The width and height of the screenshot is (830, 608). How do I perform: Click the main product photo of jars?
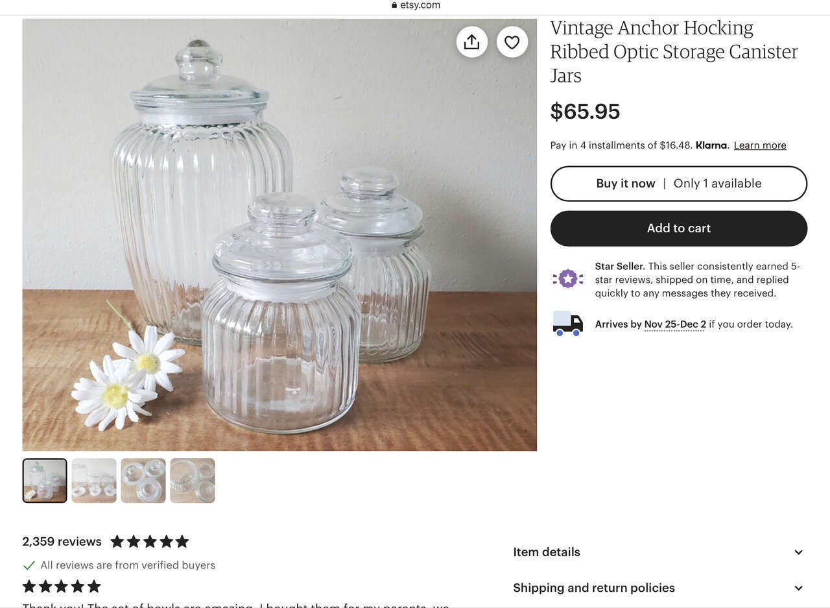pos(279,235)
